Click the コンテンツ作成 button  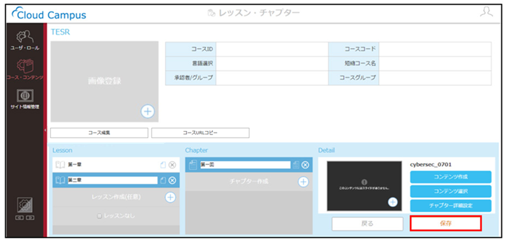[x=451, y=177]
